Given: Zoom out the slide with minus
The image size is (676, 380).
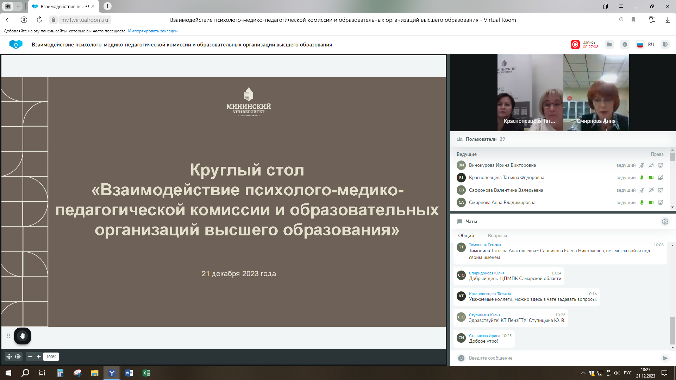Looking at the screenshot, I should click(30, 357).
